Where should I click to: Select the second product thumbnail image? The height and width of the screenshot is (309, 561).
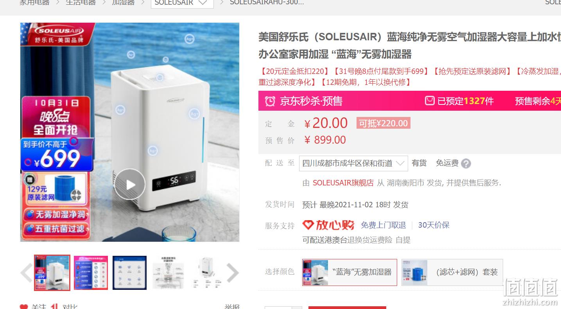[x=91, y=273]
